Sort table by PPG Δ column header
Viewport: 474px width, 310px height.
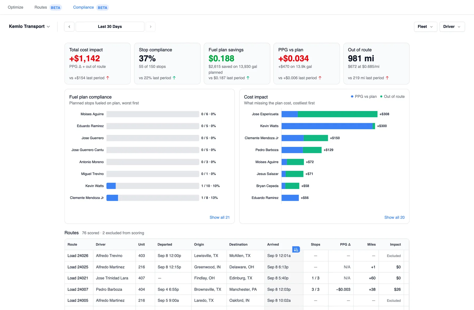[x=345, y=244]
